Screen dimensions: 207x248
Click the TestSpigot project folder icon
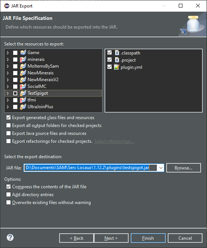pos(23,93)
